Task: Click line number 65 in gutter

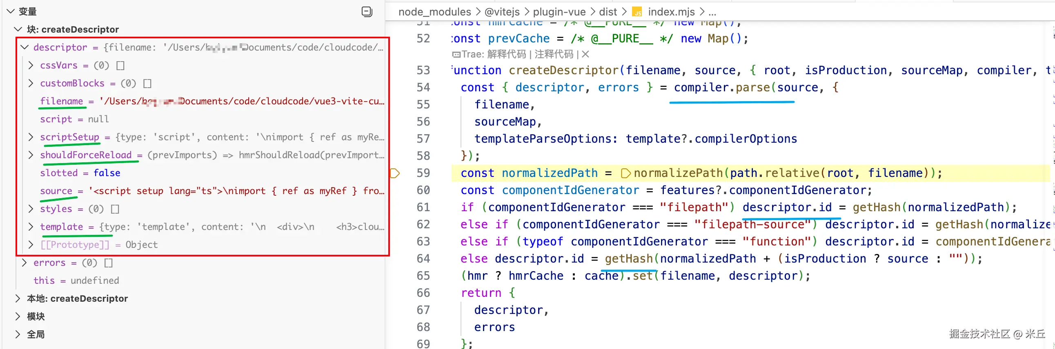Action: click(423, 276)
